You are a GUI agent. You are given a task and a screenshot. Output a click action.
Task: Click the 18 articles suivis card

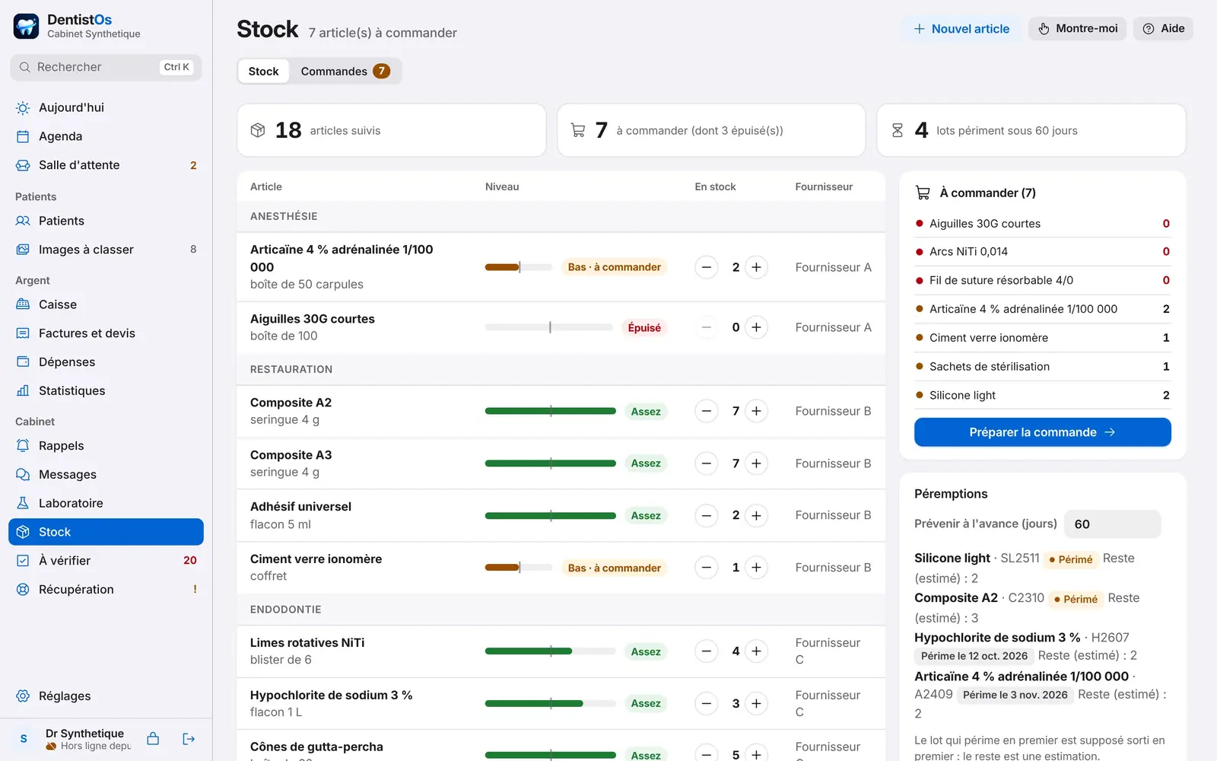[392, 130]
